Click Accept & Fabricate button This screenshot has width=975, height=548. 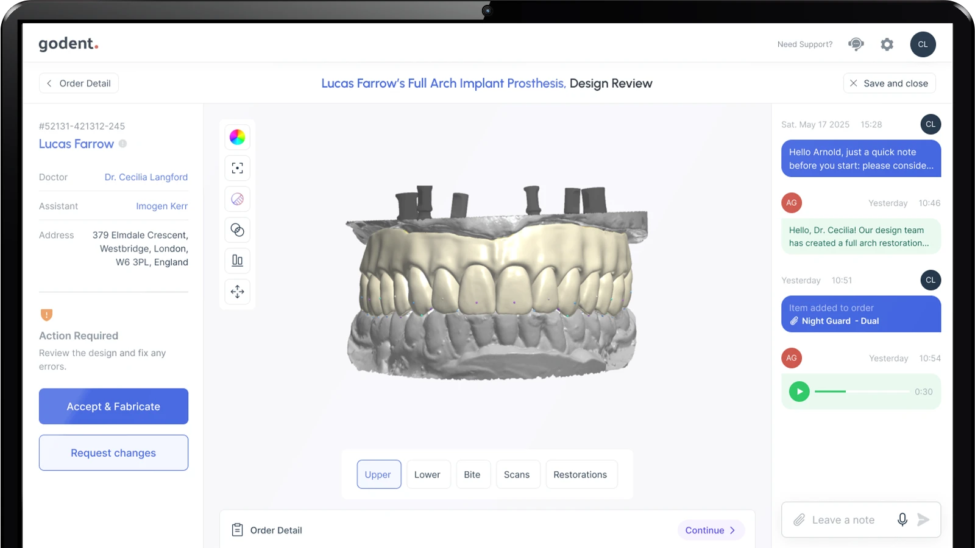tap(113, 406)
